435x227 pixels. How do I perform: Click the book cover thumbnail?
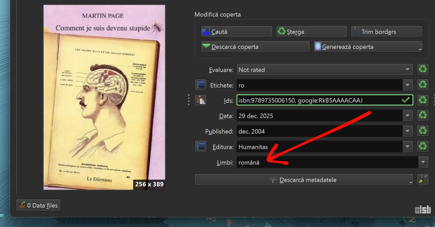(x=104, y=97)
